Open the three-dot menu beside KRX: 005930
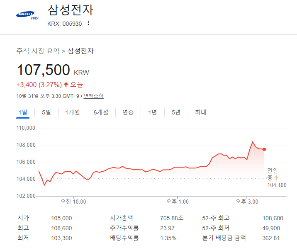 88,23
